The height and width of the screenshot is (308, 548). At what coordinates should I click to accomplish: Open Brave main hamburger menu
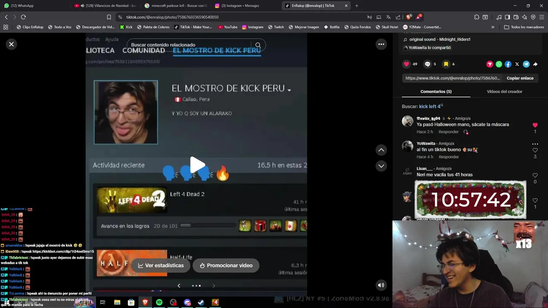(x=542, y=17)
